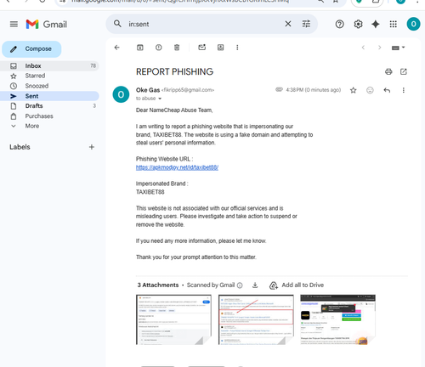
Task: Open Starred folder
Action: [x=49, y=76]
